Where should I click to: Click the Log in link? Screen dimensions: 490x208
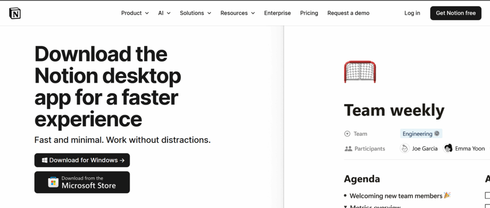(x=412, y=13)
